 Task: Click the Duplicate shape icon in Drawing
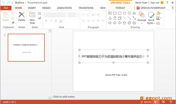tap(158, 23)
